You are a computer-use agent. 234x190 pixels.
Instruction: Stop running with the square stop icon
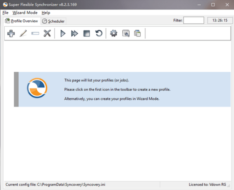pos(86,33)
